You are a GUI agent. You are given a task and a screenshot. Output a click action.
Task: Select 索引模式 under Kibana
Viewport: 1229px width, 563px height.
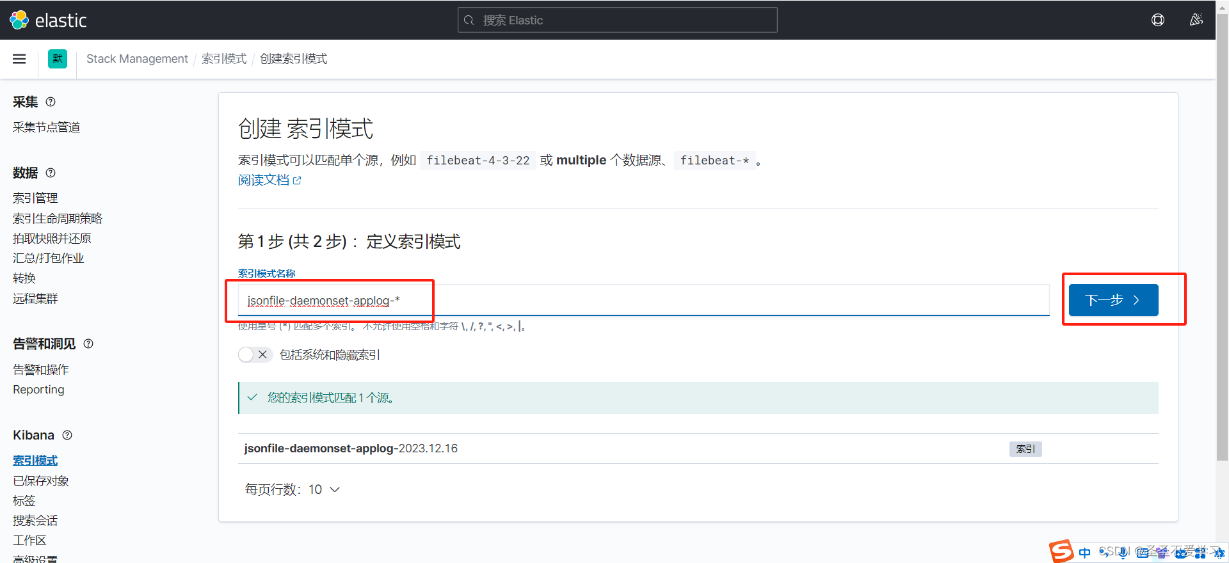pyautogui.click(x=35, y=461)
